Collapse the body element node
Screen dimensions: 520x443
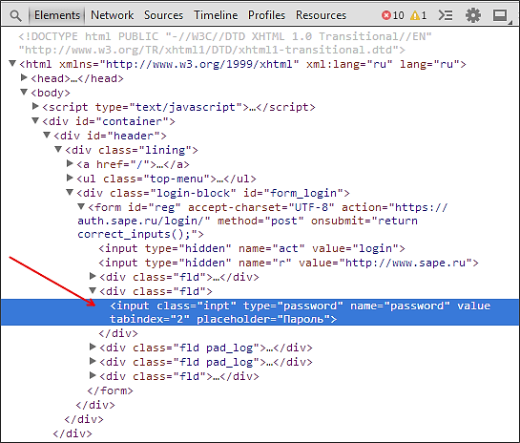(24, 92)
